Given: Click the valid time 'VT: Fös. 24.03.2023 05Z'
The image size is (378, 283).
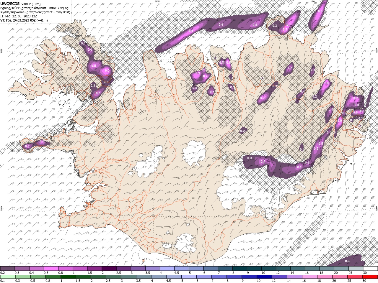Looking at the screenshot, I should point(18,20).
